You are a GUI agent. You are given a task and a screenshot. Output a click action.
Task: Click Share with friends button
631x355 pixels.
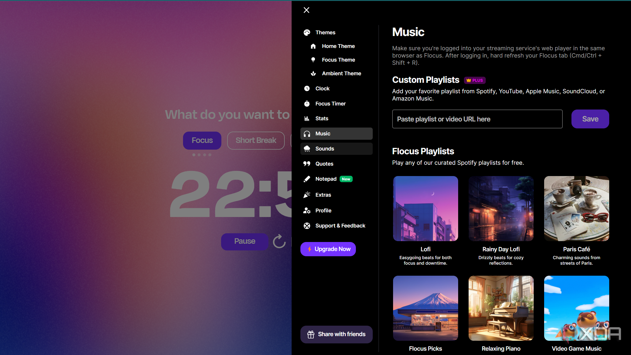pos(336,334)
